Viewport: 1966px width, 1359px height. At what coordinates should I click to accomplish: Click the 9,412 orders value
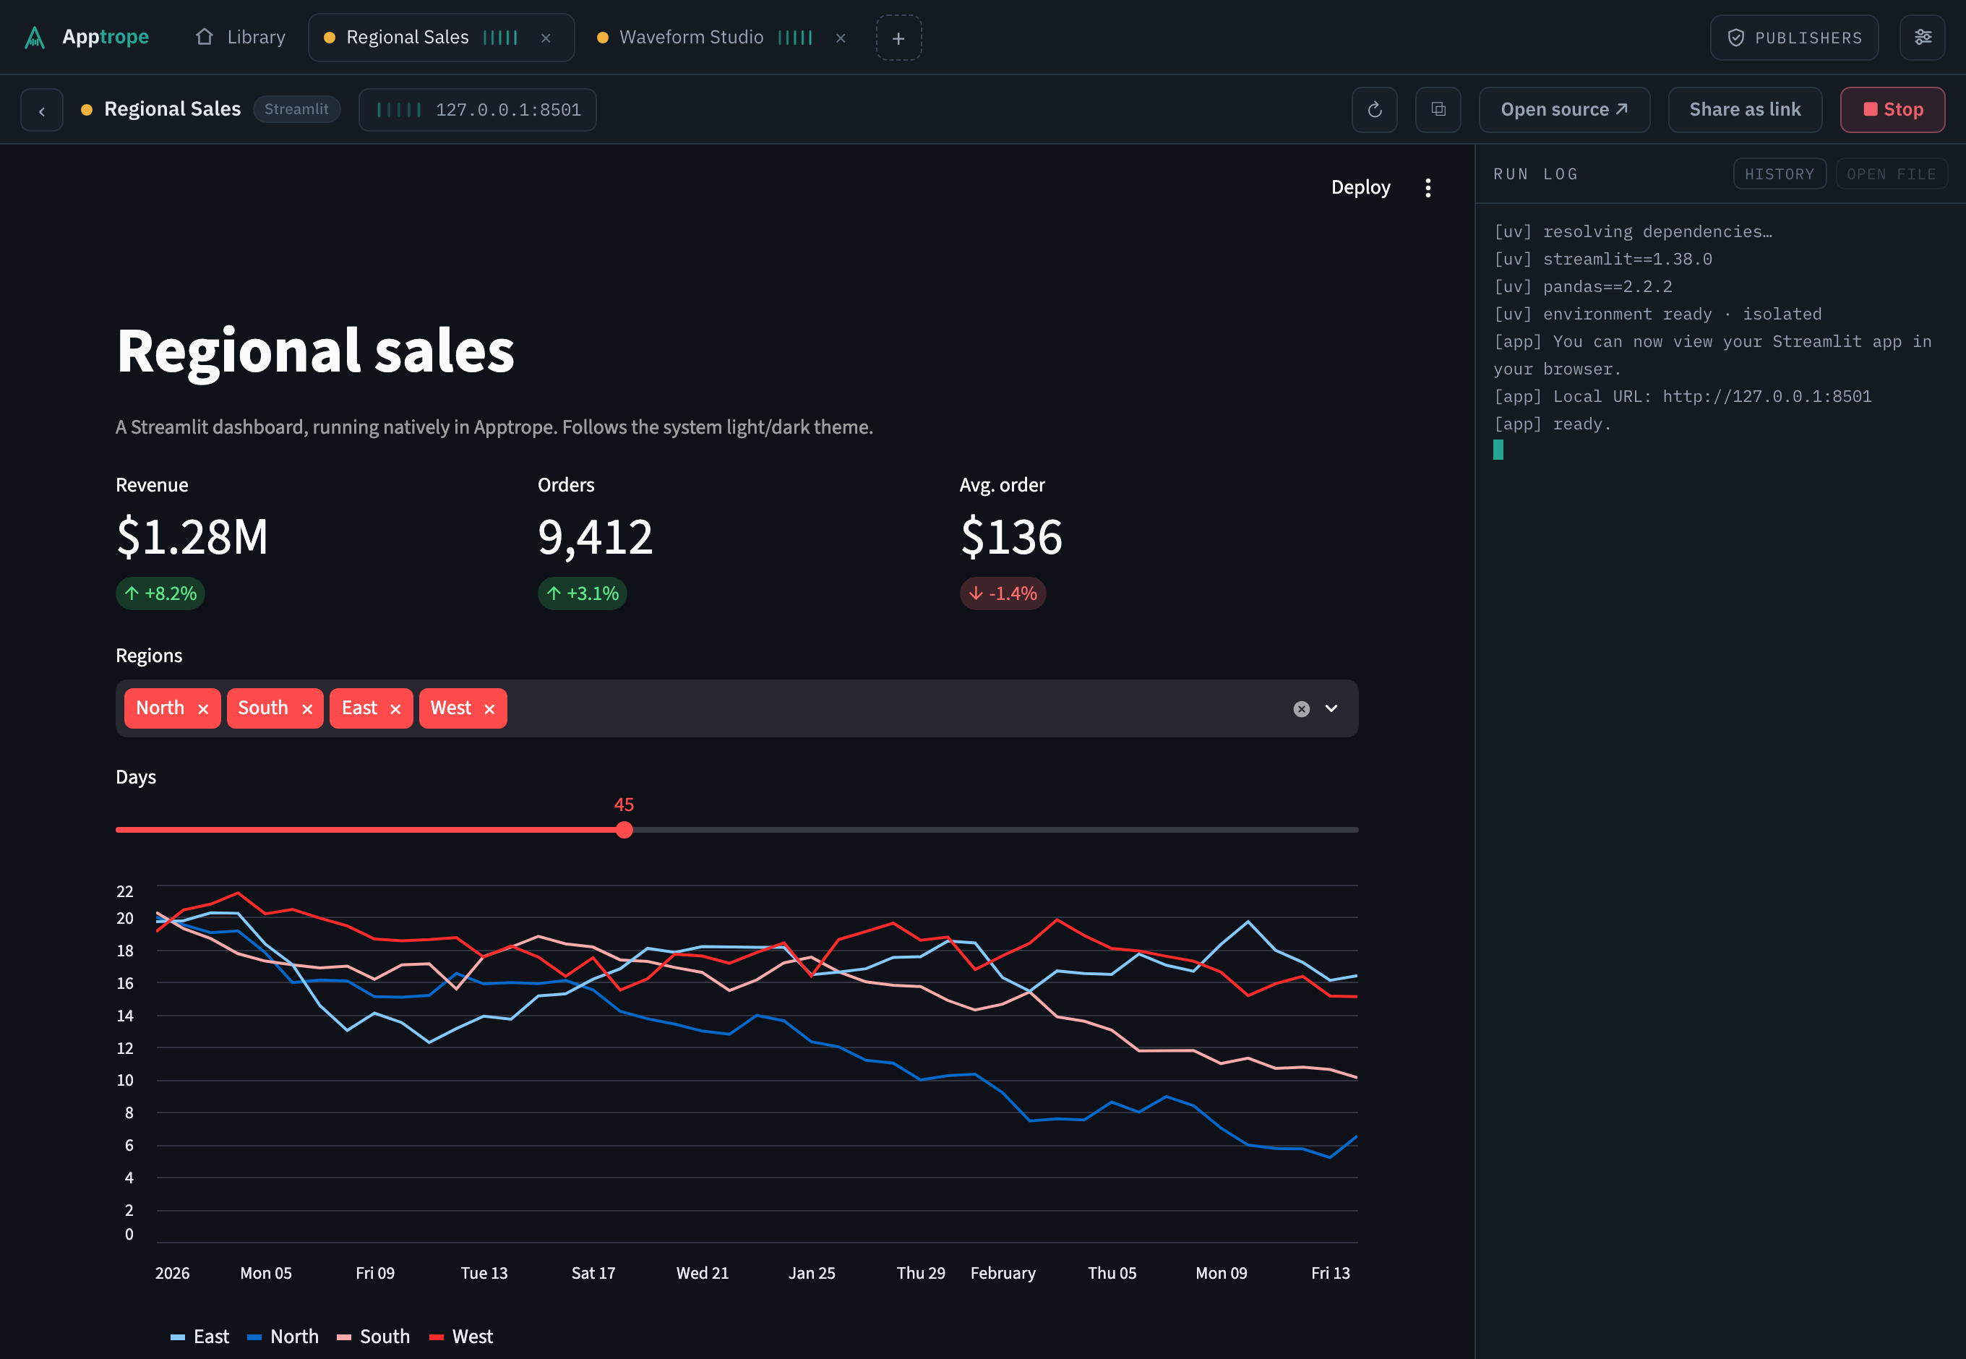(595, 537)
